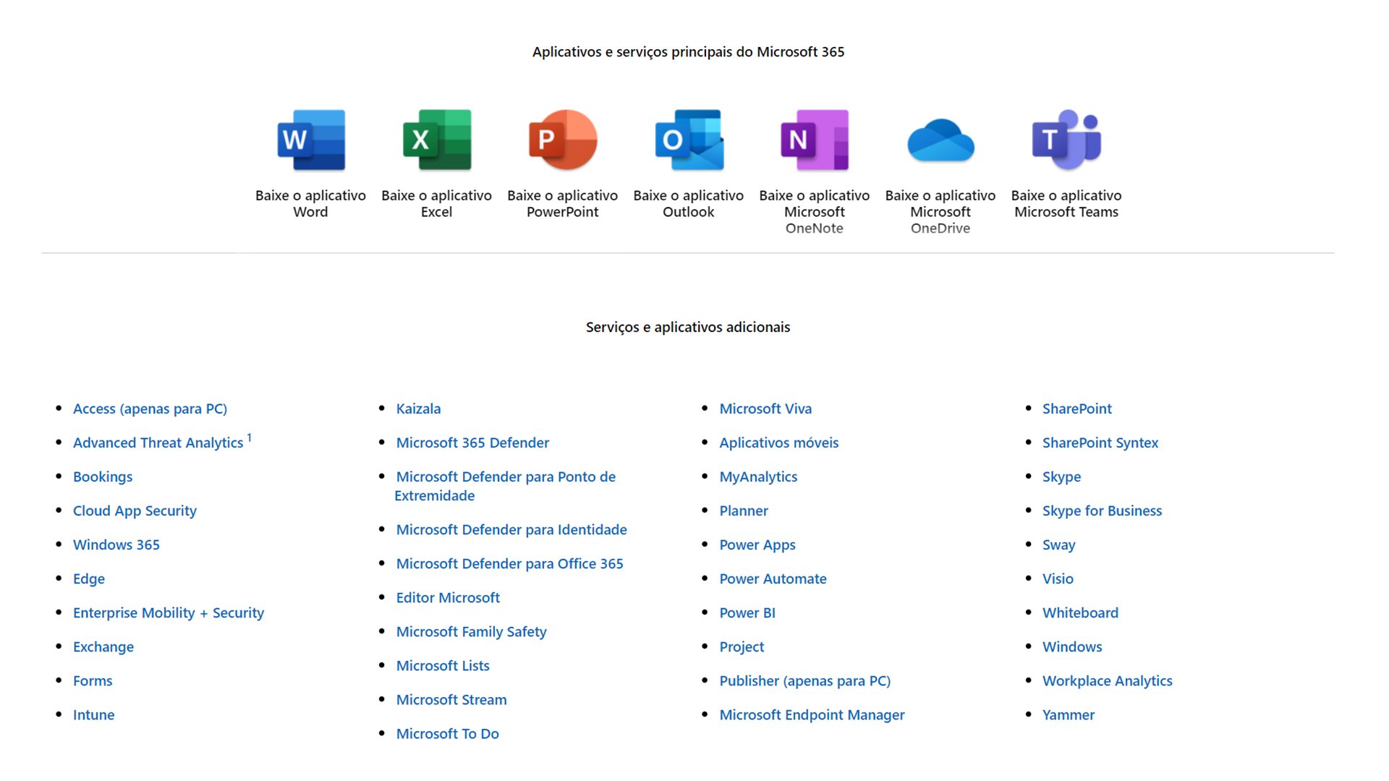
Task: Open the Sway link
Action: click(x=1058, y=545)
